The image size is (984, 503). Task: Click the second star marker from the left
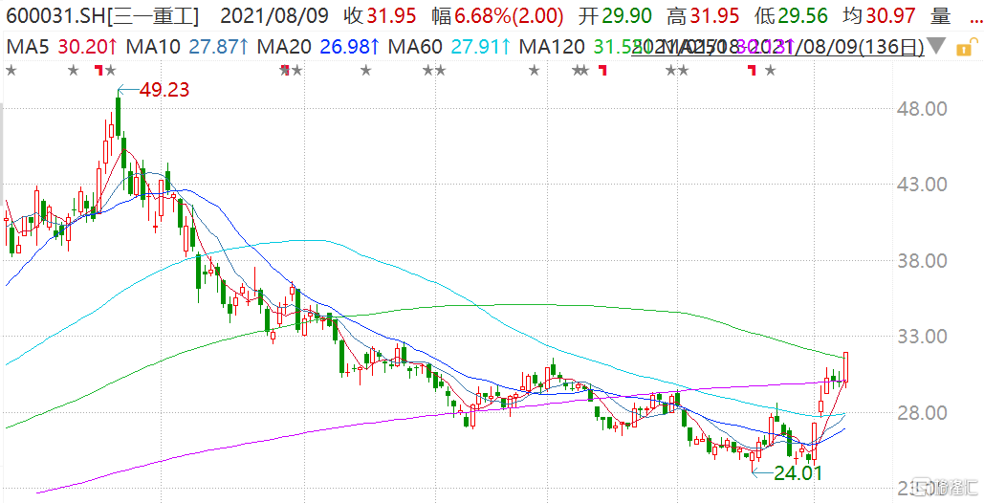[x=74, y=70]
